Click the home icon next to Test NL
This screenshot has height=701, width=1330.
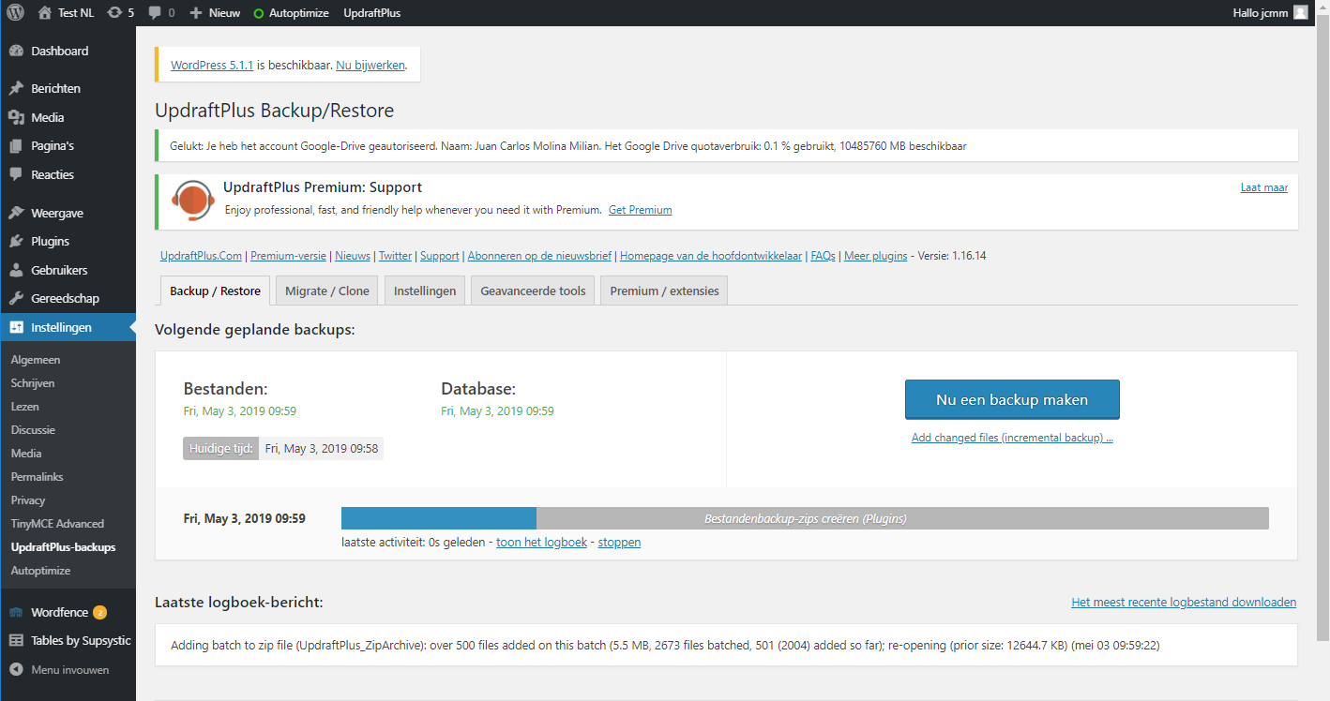pyautogui.click(x=45, y=13)
